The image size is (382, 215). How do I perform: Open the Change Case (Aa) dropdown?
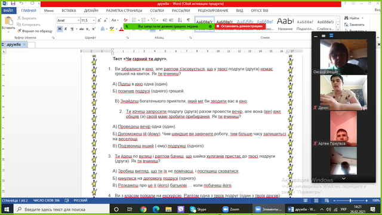[x=115, y=20]
